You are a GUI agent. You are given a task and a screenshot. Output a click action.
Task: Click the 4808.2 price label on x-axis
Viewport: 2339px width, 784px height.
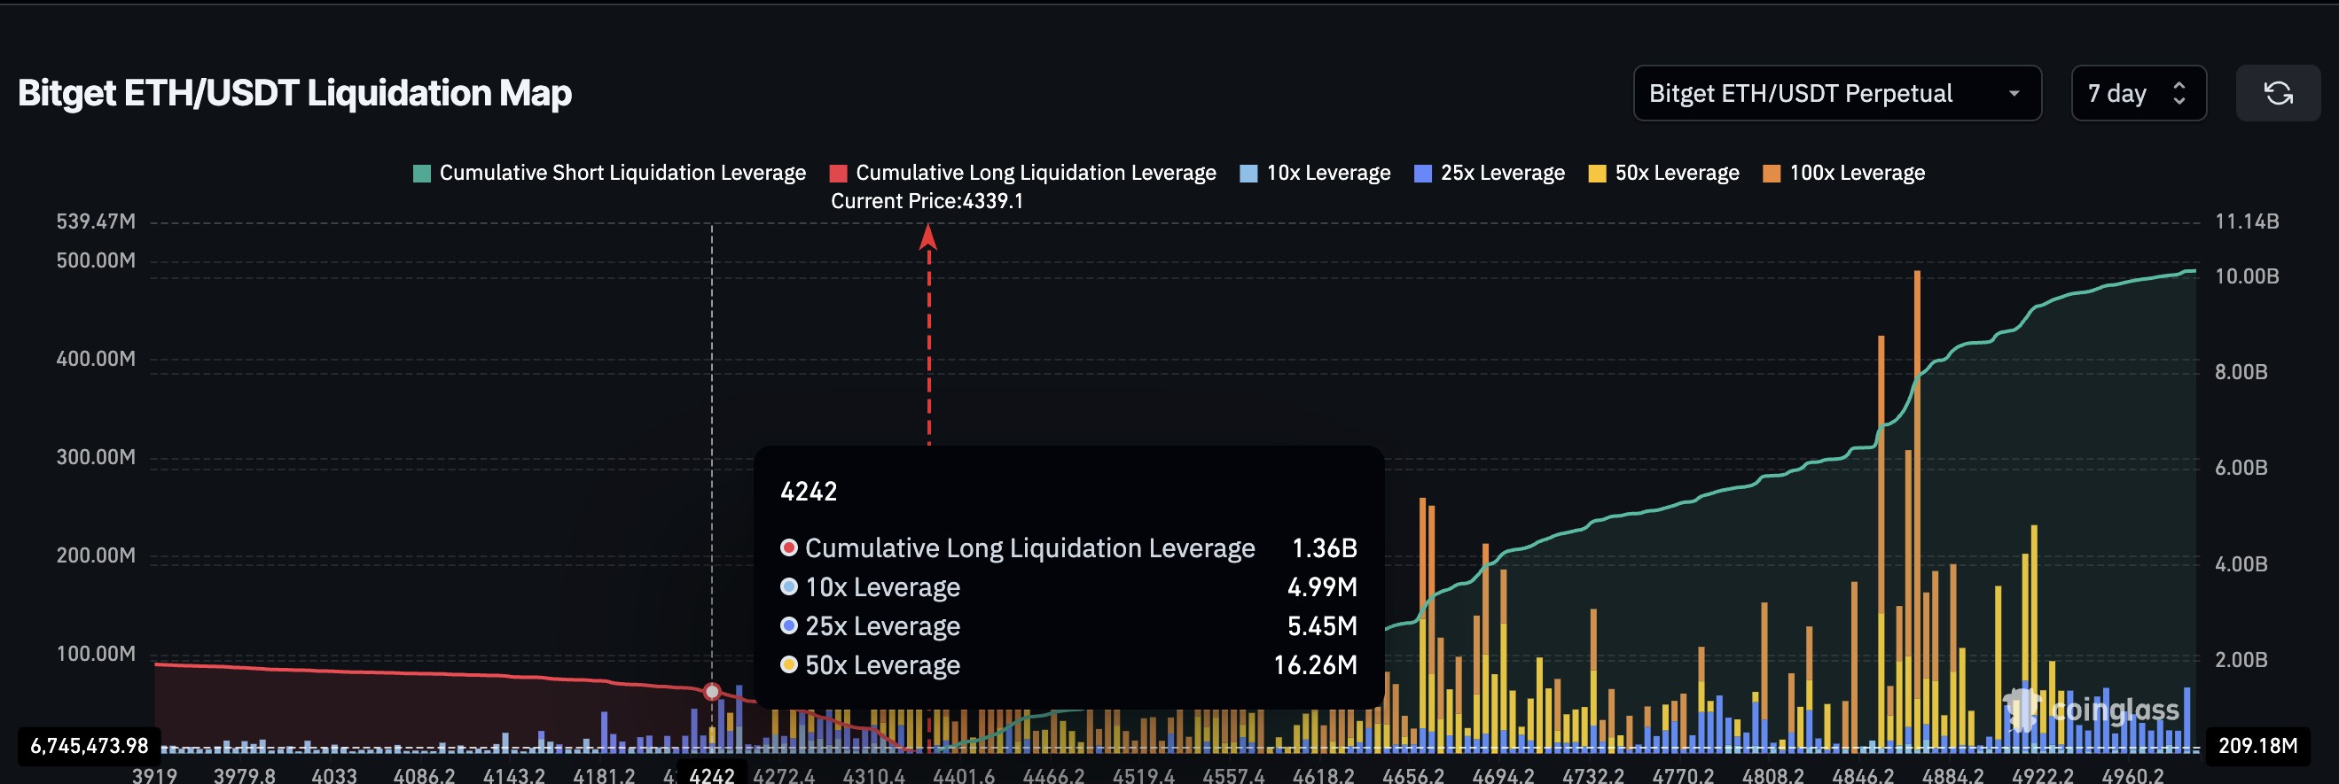(x=1772, y=775)
